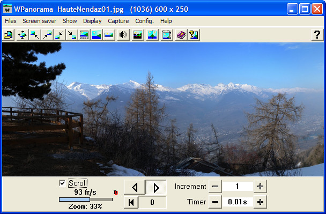326x214 pixels.
Task: Click the split picture toolbar icon
Action: [x=152, y=35]
